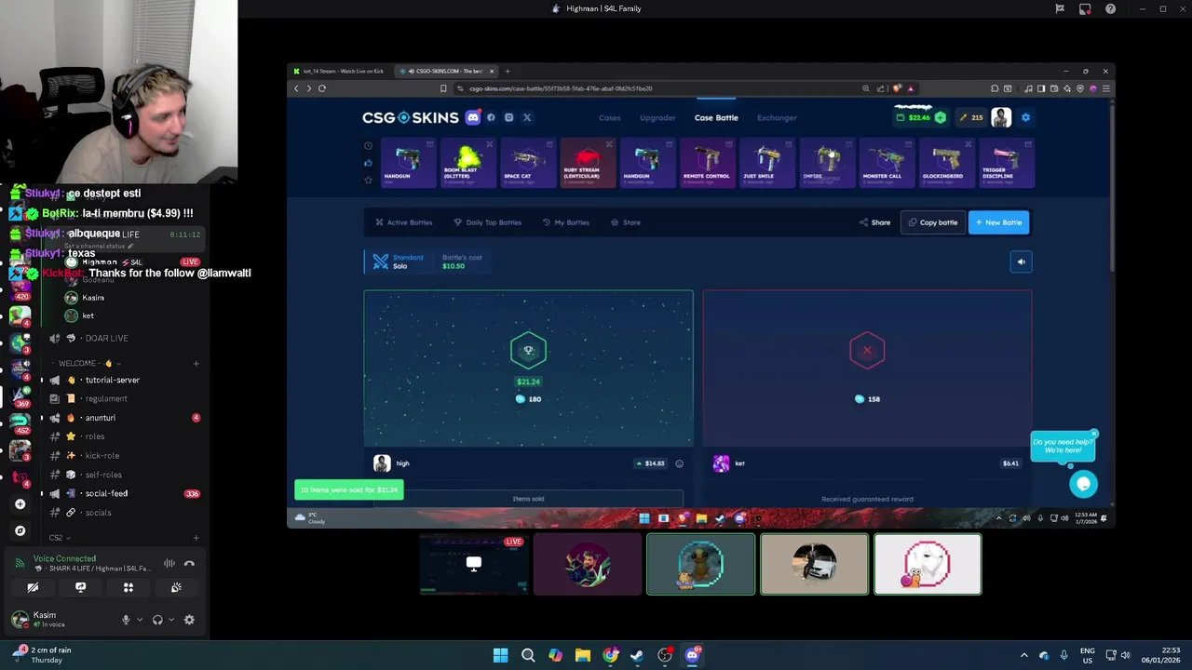1192x670 pixels.
Task: Turn on camera in Discord voice panel
Action: [x=33, y=587]
